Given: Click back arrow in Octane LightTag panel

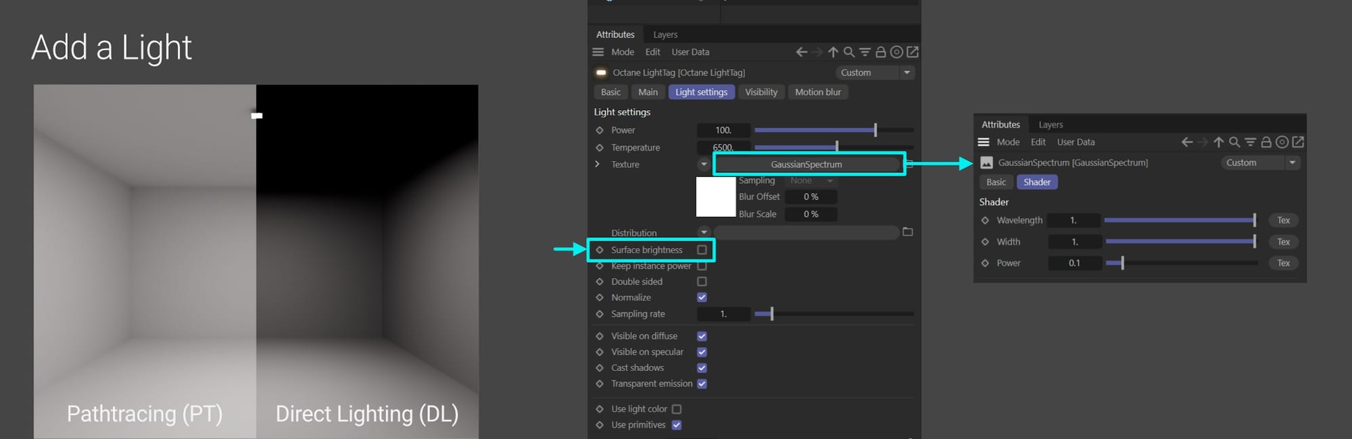Looking at the screenshot, I should tap(802, 52).
